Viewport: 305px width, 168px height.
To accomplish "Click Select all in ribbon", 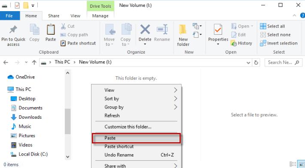I will pyautogui.click(x=272, y=26).
